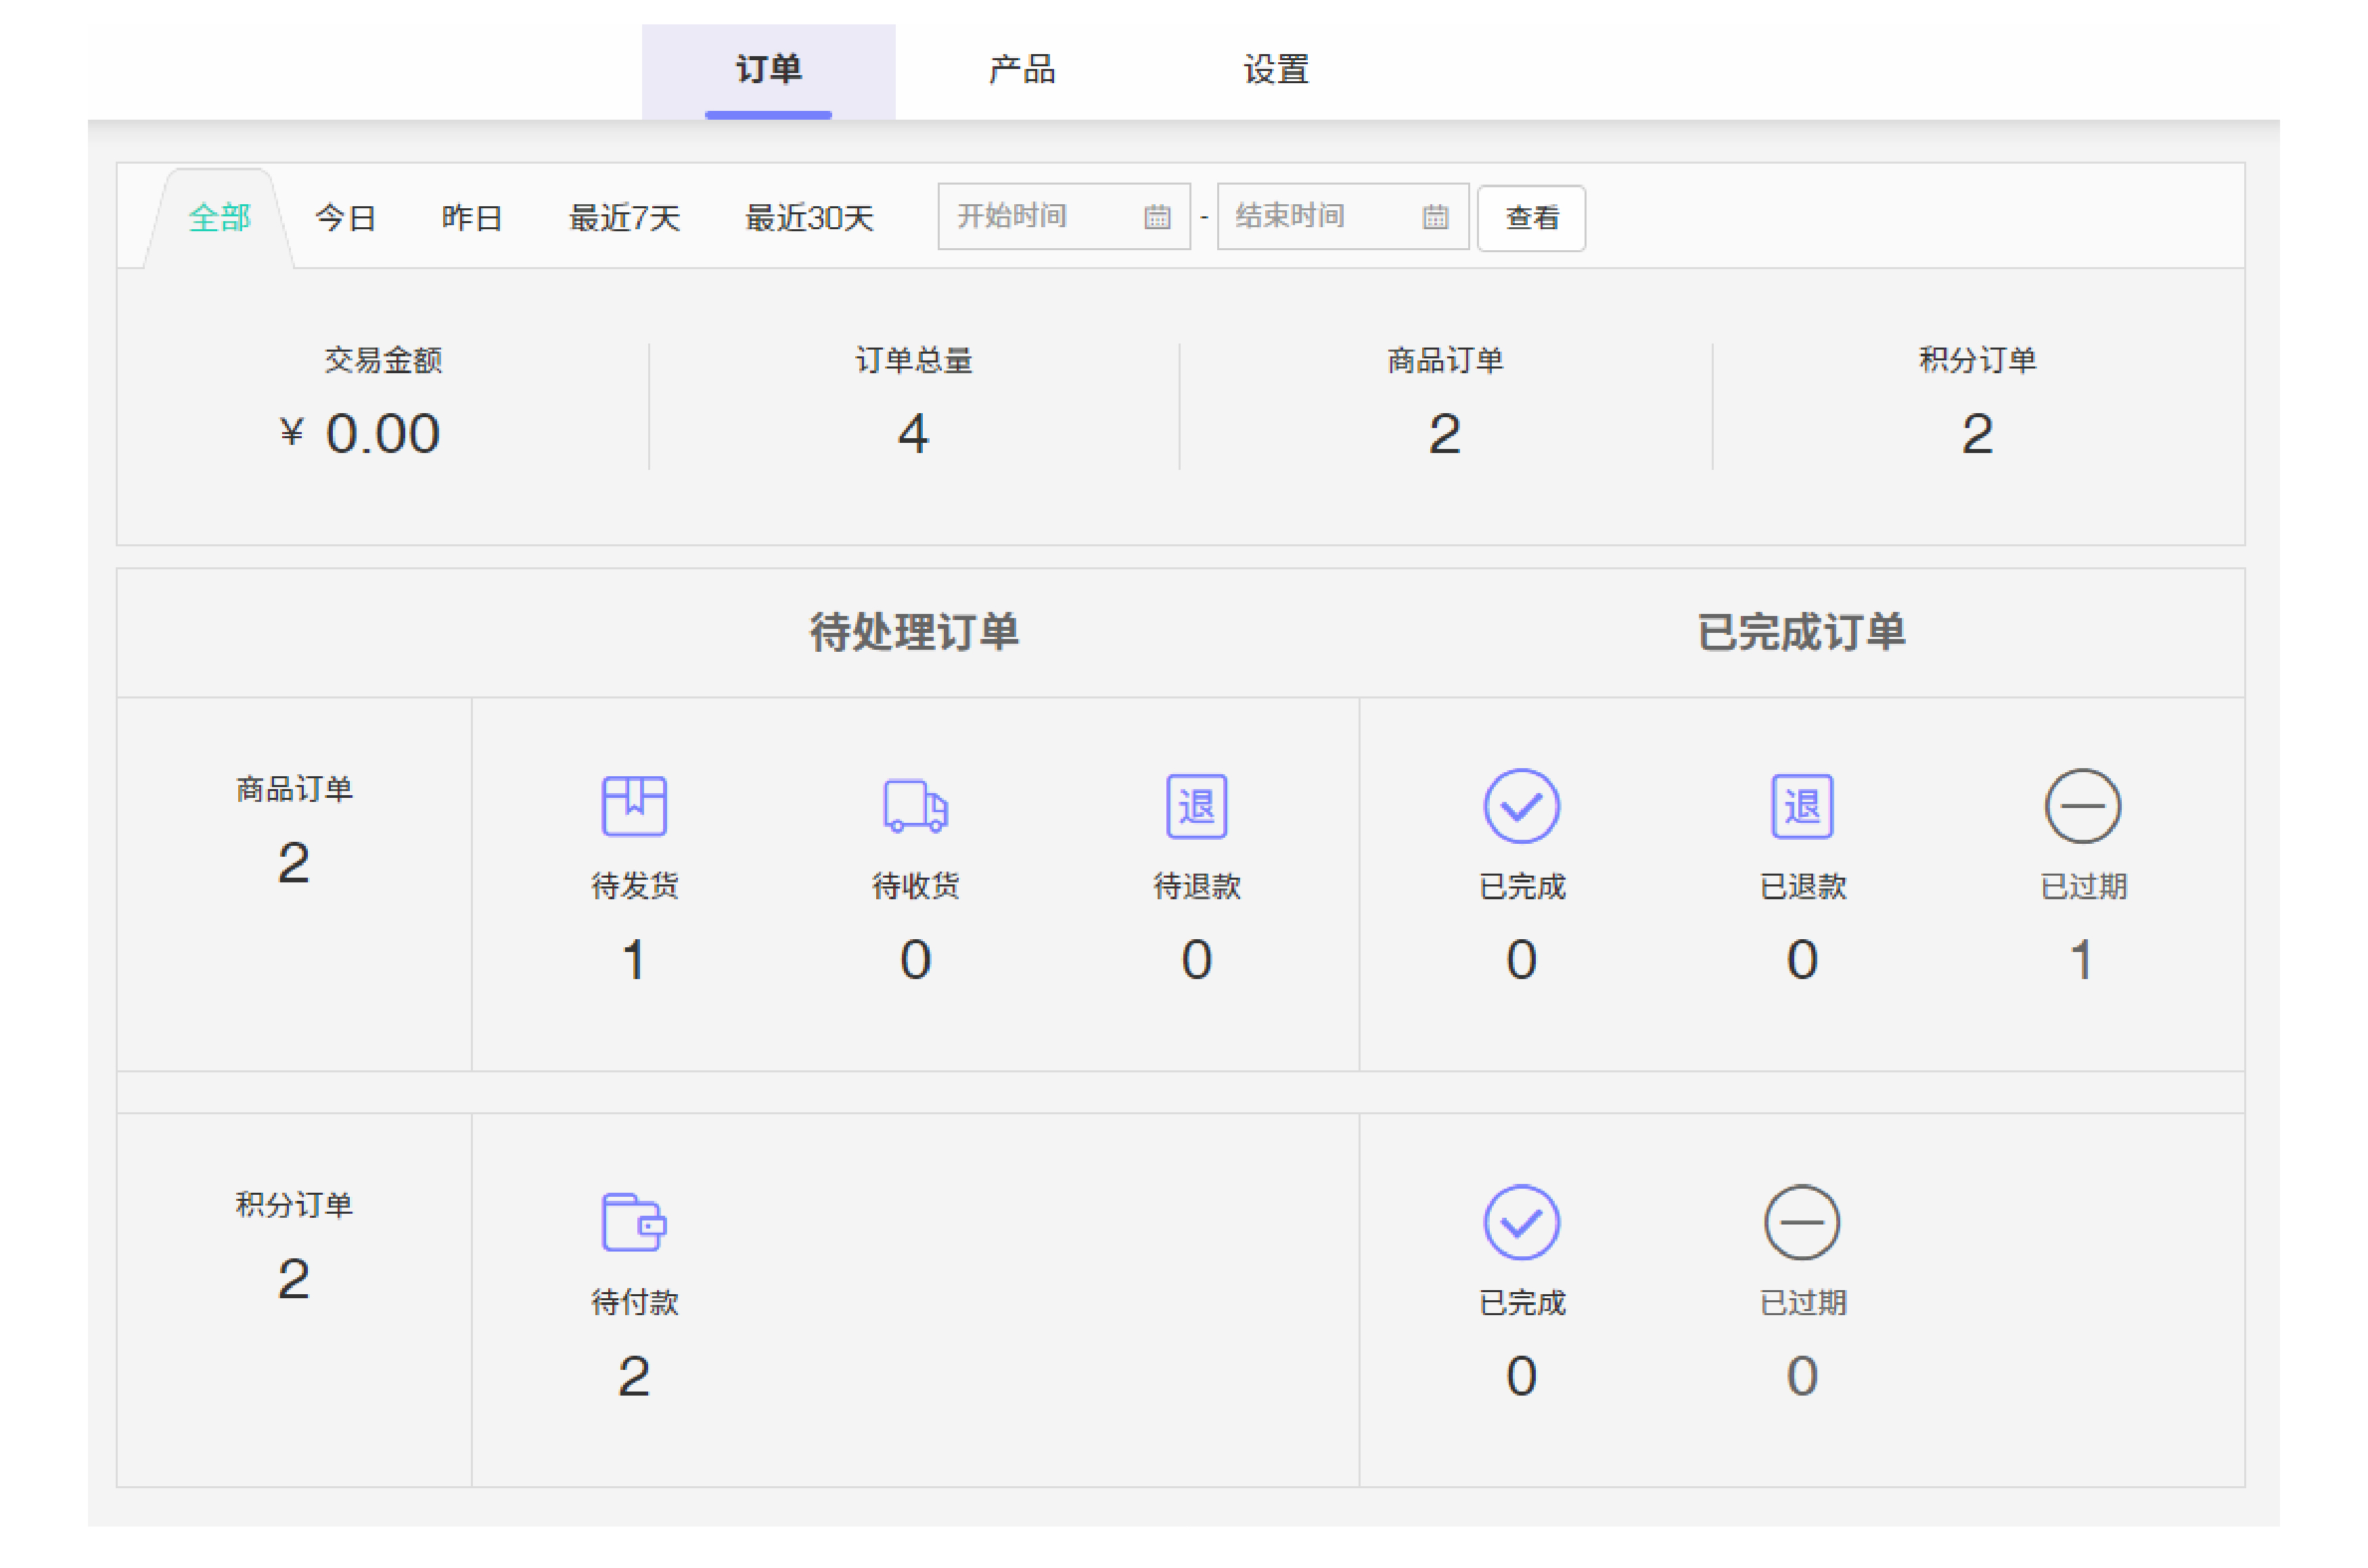Switch to the 产品 tab
This screenshot has height=1568, width=2368.
[x=1022, y=70]
